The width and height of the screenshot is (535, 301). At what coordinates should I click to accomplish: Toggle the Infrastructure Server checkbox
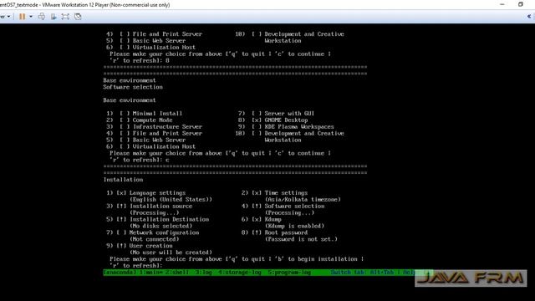pos(125,126)
